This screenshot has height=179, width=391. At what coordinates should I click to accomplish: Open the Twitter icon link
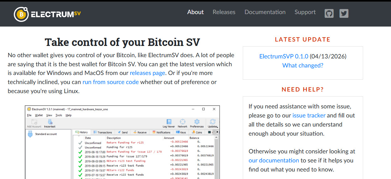coord(344,13)
